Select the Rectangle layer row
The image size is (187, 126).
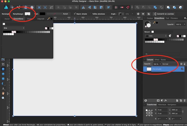164,69
